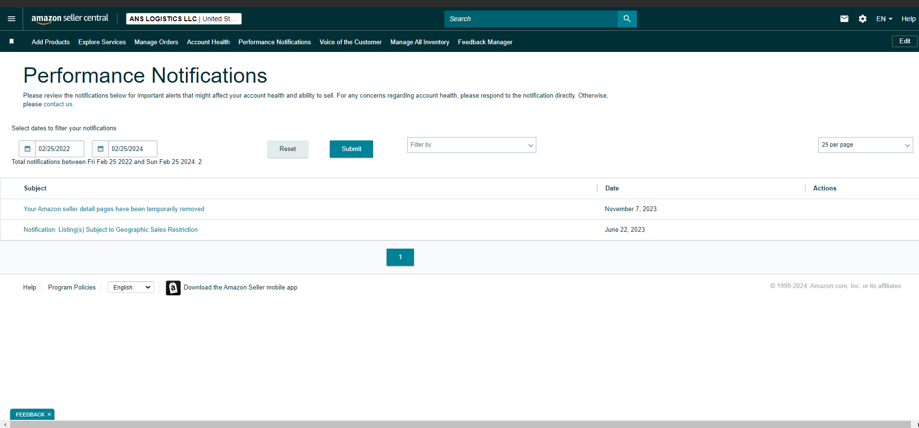Click the Amazon Seller mobile app icon
This screenshot has height=428, width=919.
point(173,288)
